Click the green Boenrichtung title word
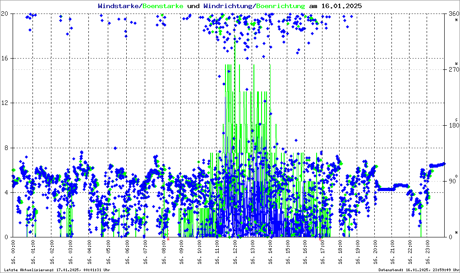 pos(281,6)
